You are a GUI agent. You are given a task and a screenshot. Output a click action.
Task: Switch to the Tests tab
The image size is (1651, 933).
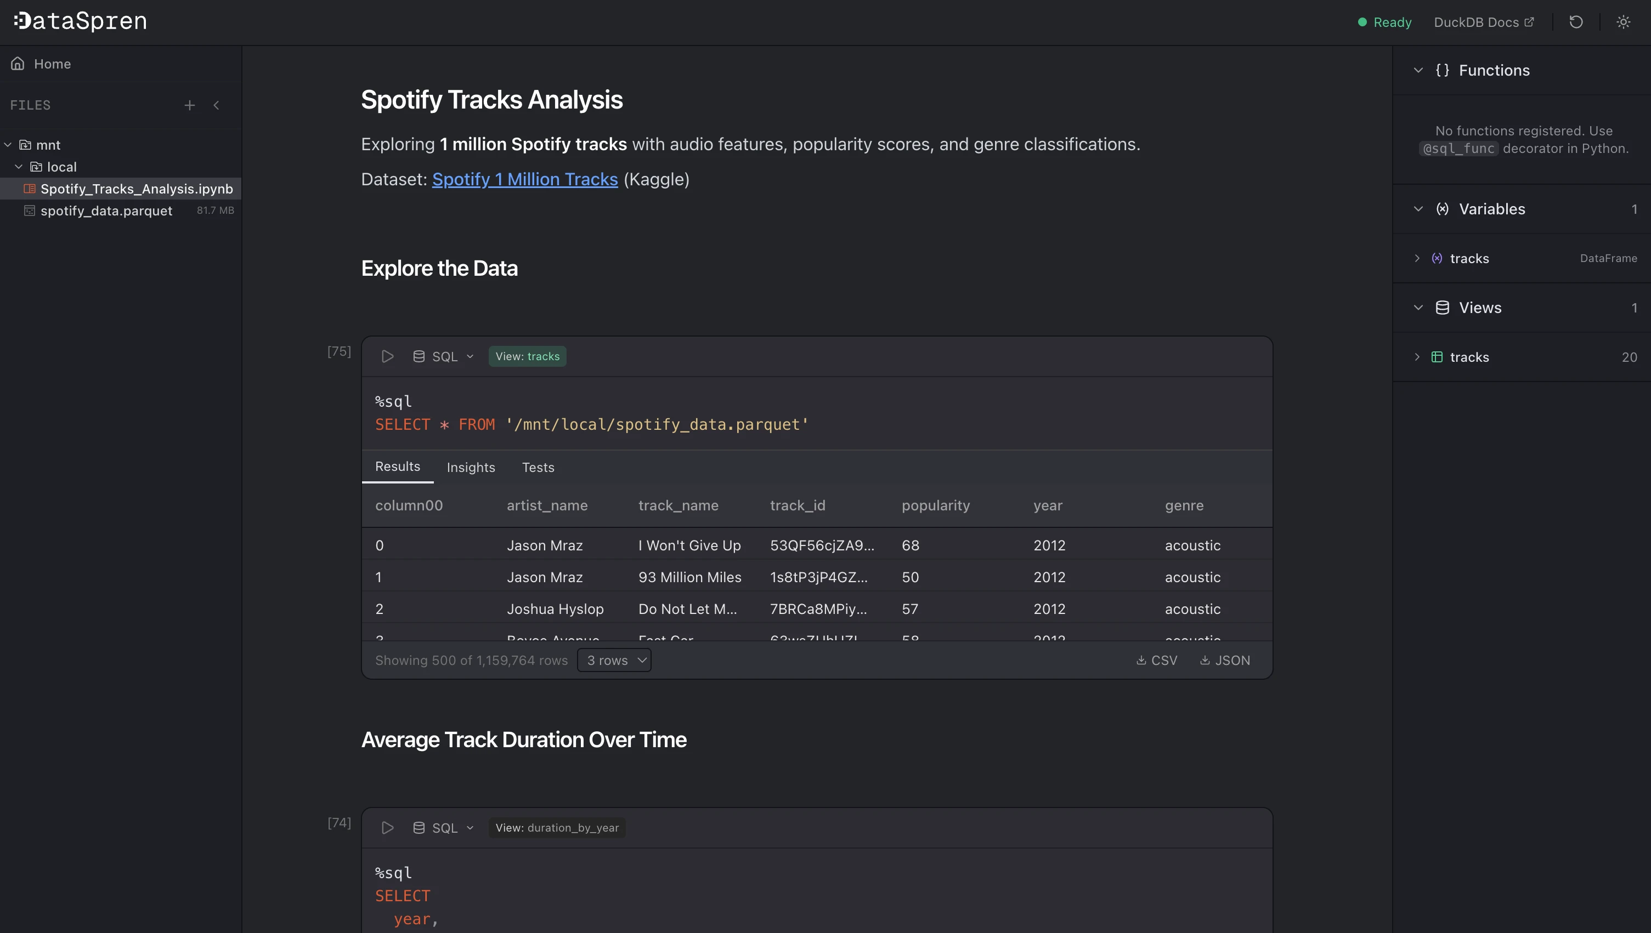538,467
